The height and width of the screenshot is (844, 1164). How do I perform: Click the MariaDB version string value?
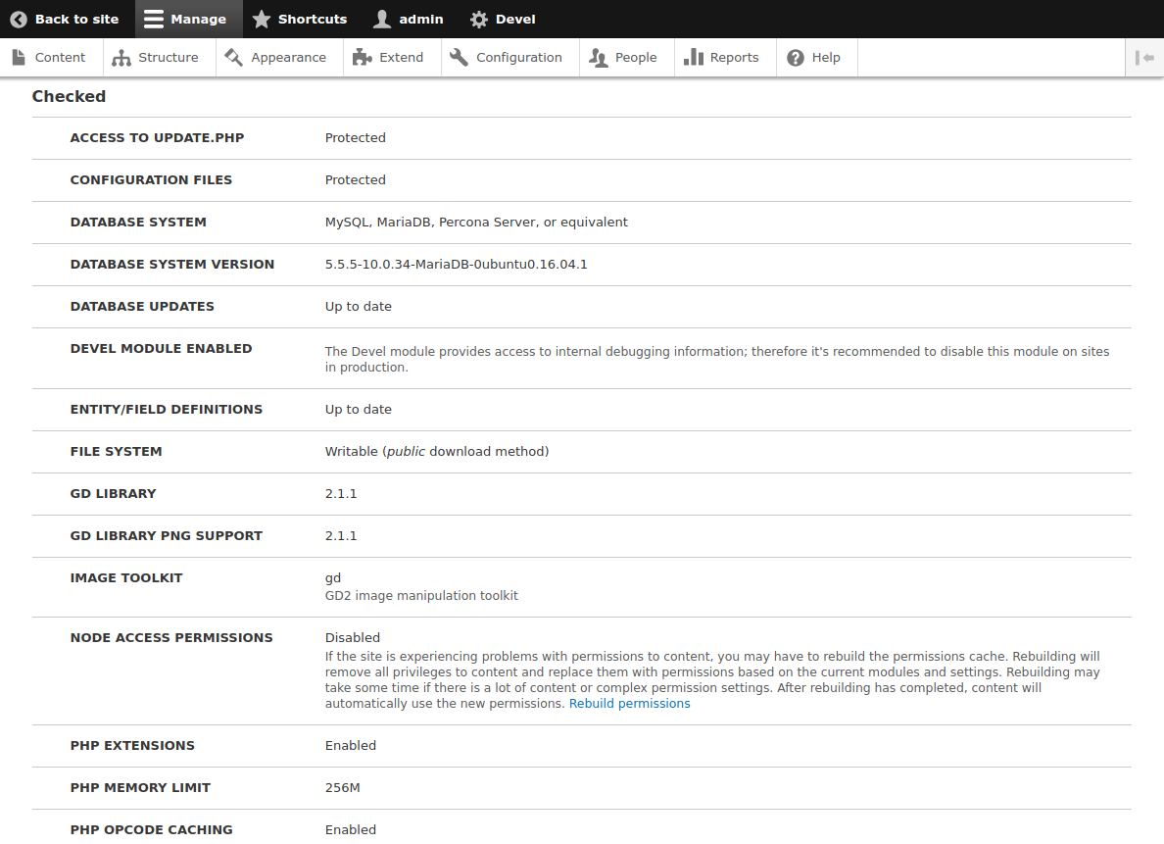point(456,264)
